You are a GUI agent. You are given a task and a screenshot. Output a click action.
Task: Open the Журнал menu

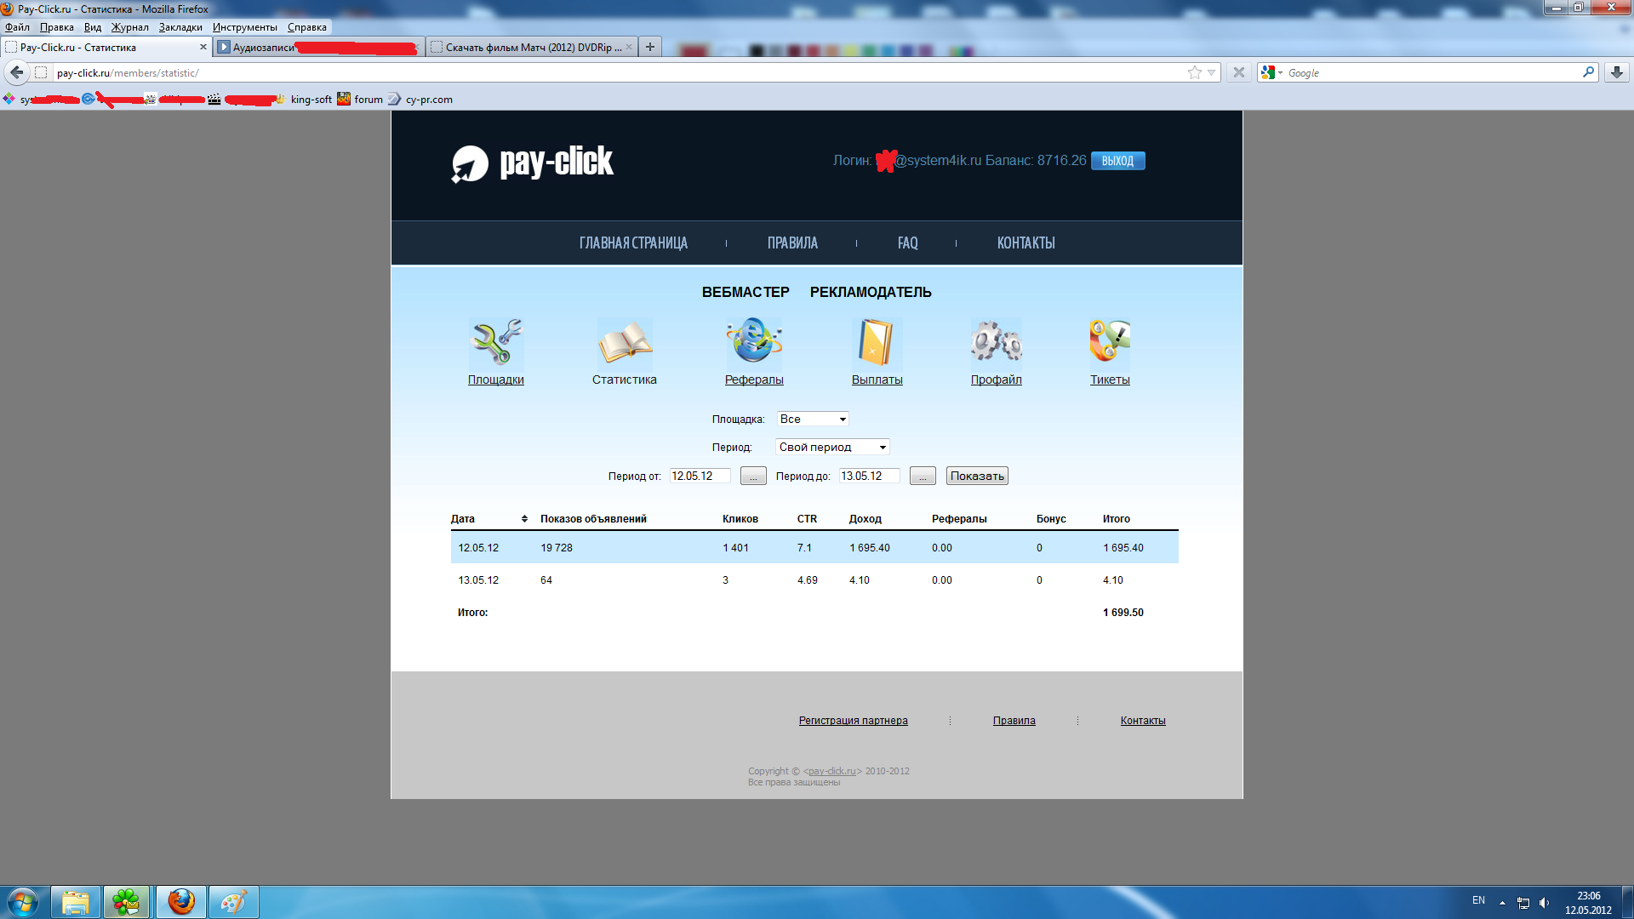point(130,27)
